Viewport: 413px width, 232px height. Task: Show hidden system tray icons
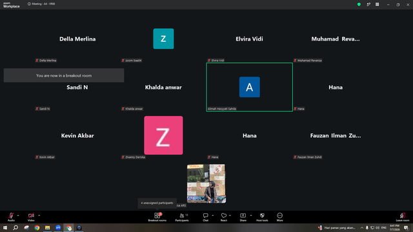coord(362,227)
